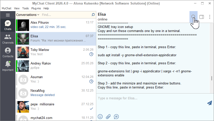Click the 'Step 2' instruction line
Image resolution: width=214 pixels, height=121 pixels.
137,63
